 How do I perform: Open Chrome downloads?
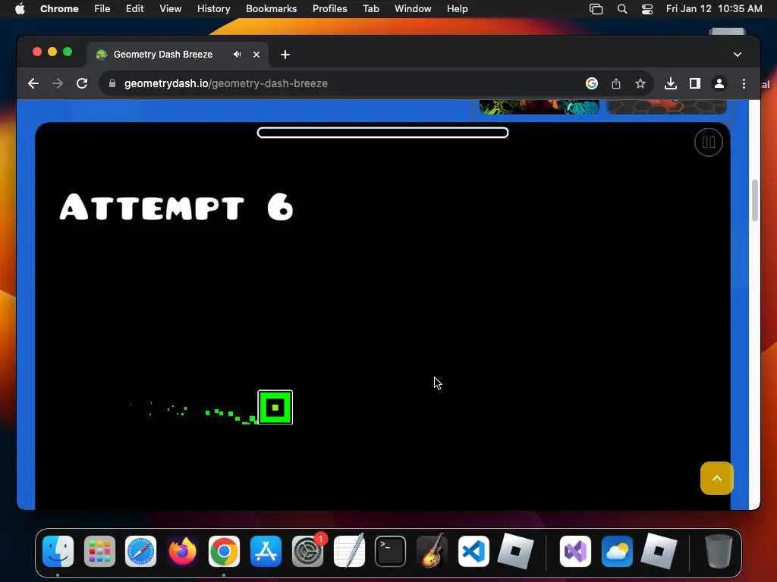pyautogui.click(x=671, y=83)
